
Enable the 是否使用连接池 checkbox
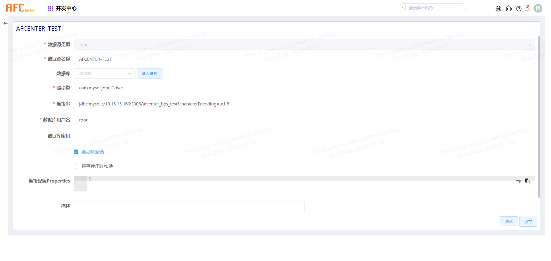(76, 166)
